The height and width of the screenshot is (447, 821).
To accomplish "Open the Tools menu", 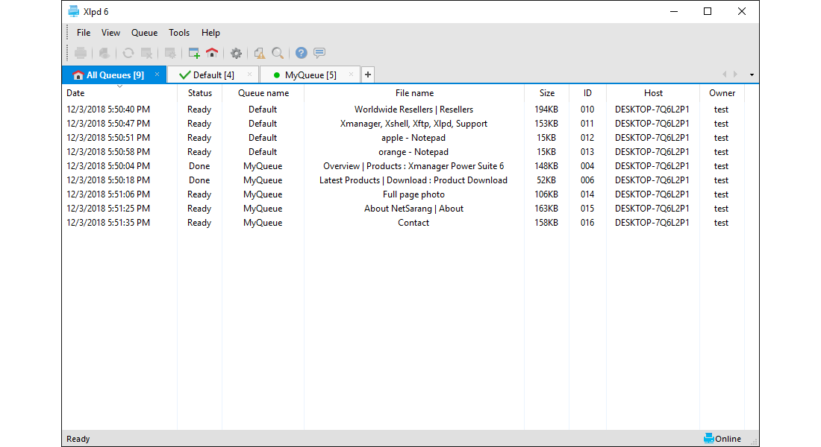I will [179, 33].
